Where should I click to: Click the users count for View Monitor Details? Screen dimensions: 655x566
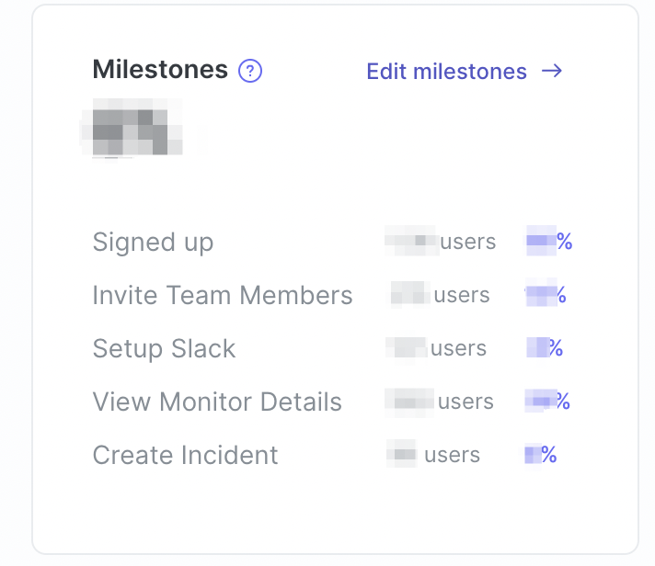[439, 402]
